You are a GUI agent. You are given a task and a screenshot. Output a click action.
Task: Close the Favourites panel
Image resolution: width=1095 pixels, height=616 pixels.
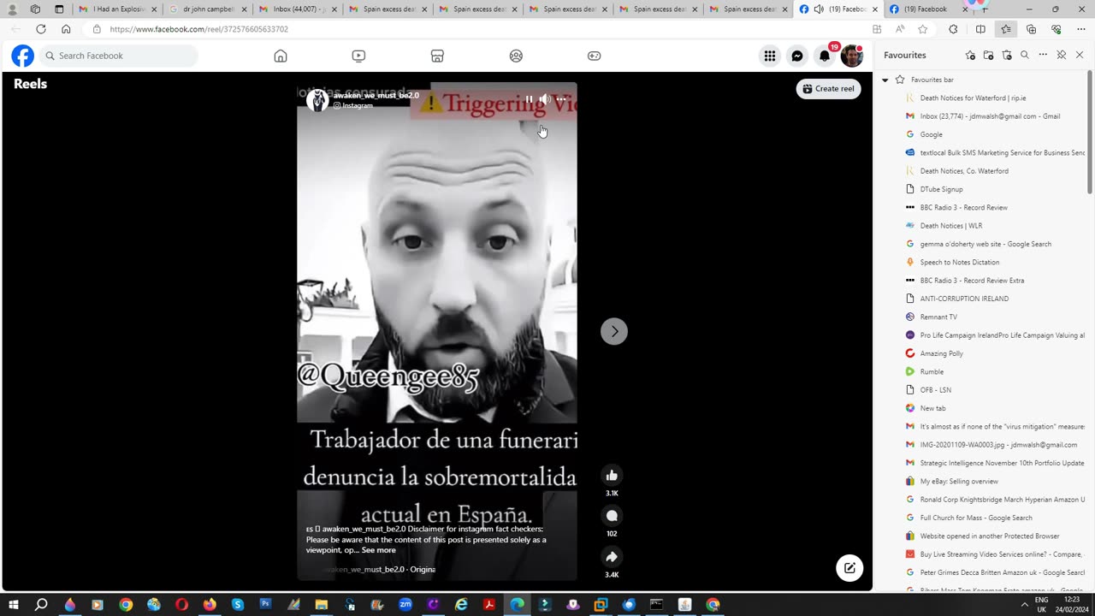click(x=1080, y=55)
